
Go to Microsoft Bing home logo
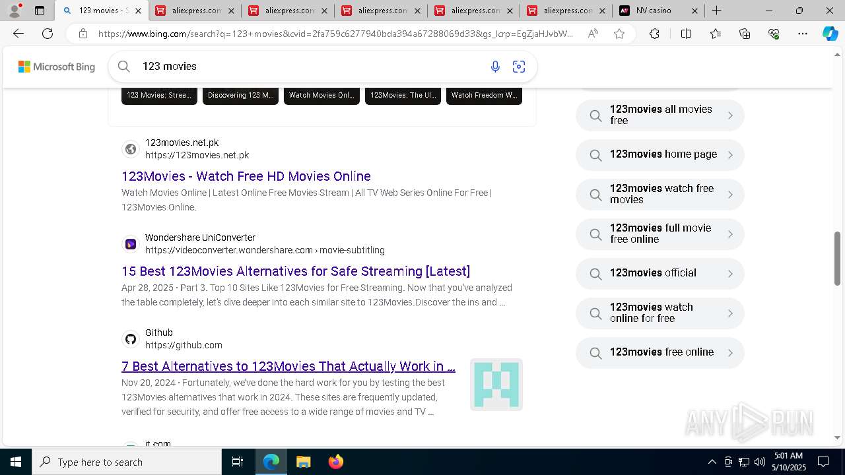[57, 67]
